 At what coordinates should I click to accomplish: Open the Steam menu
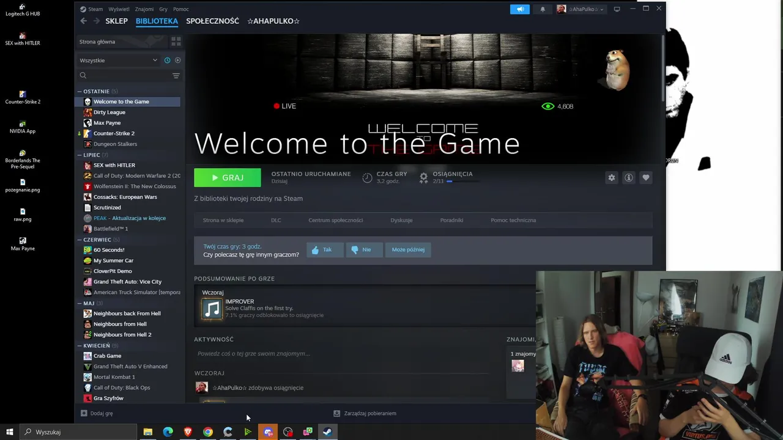[x=92, y=9]
